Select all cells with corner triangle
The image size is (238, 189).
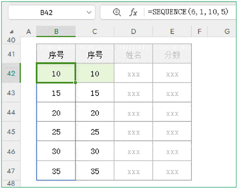pyautogui.click(x=11, y=32)
